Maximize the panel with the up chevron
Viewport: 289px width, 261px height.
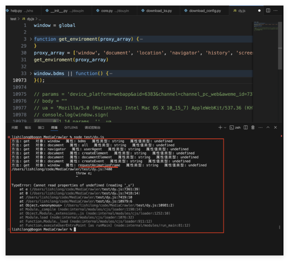tap(268, 127)
